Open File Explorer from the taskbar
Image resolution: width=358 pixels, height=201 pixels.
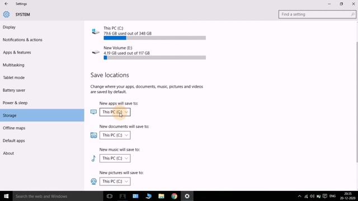(x=161, y=196)
